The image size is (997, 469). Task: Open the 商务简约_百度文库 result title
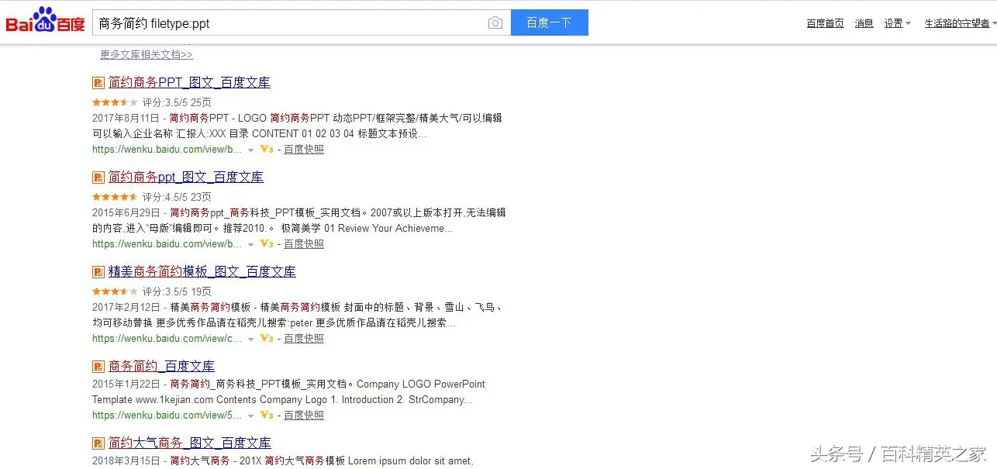click(x=161, y=366)
